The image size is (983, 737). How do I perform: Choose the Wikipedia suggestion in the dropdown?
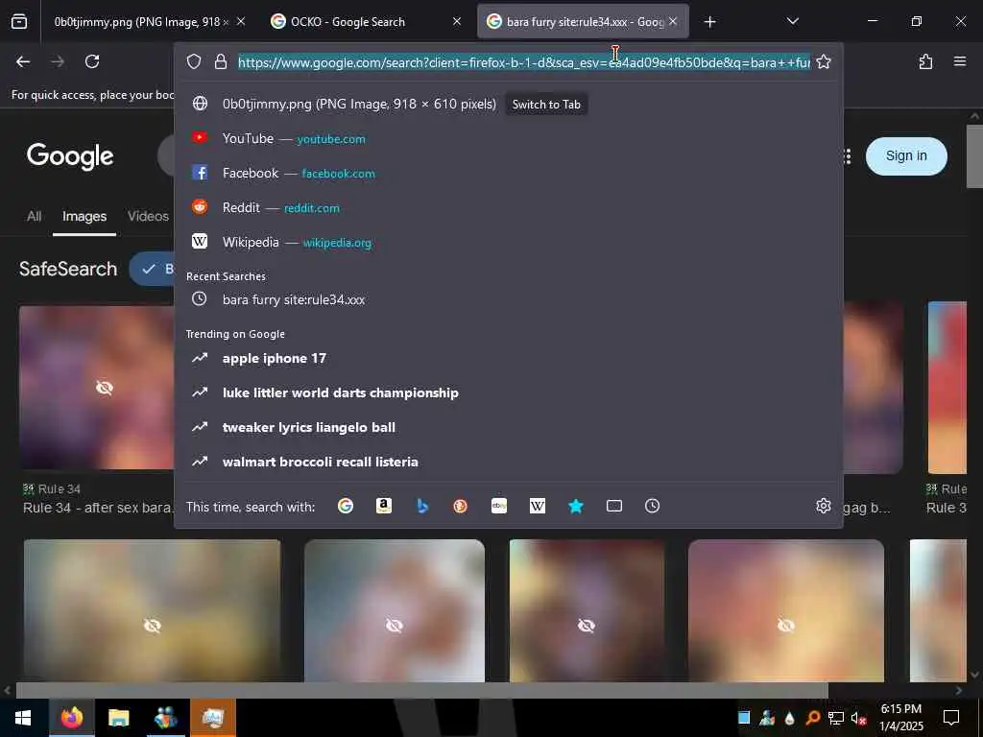point(508,242)
